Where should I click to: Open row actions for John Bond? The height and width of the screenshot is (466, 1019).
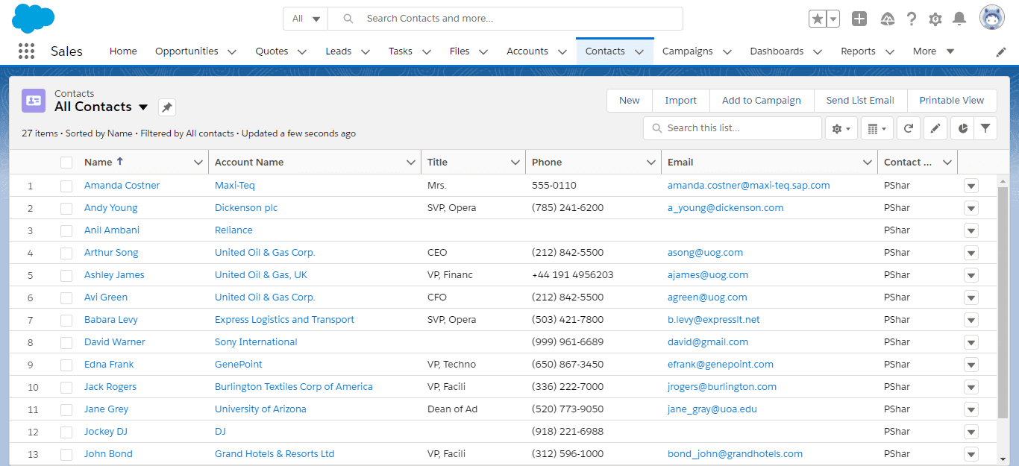(x=971, y=454)
